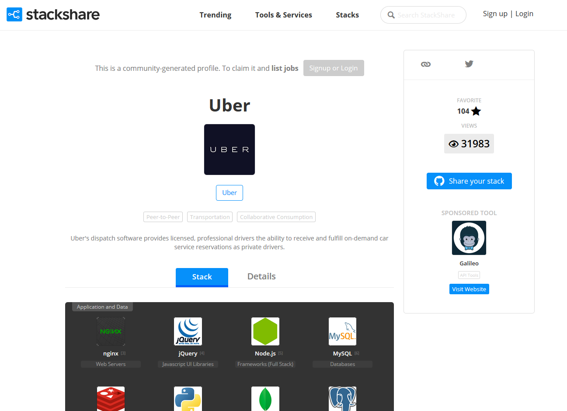Screen dimensions: 567x411
Task: Switch to the Details tab
Action: [x=261, y=276]
